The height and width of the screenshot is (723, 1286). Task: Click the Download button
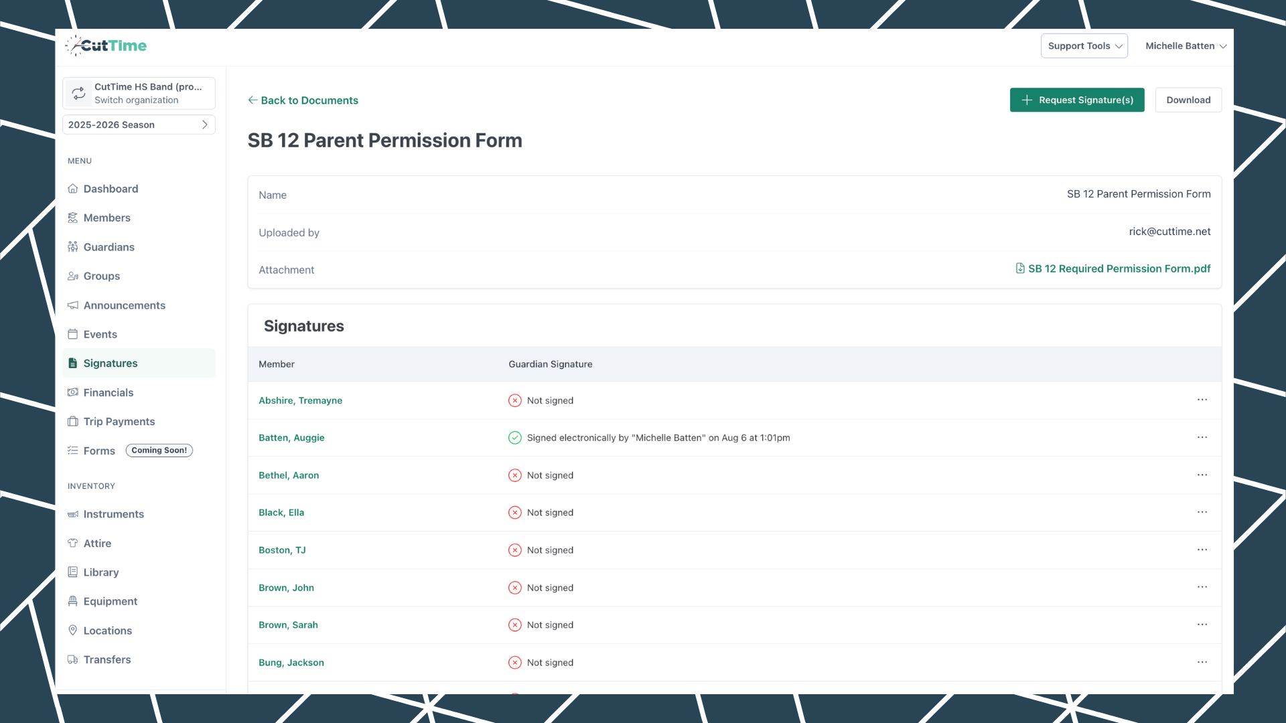tap(1188, 100)
